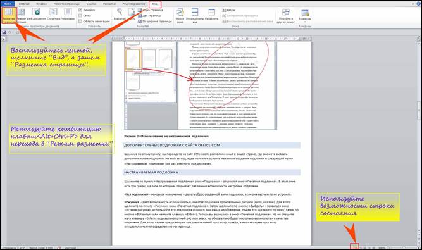The width and height of the screenshot is (422, 250).
Task: Select the Разметка страницы view button
Action: click(9, 15)
